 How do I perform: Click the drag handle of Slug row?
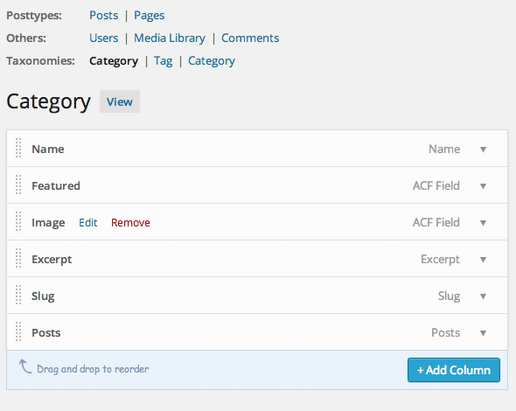[18, 295]
